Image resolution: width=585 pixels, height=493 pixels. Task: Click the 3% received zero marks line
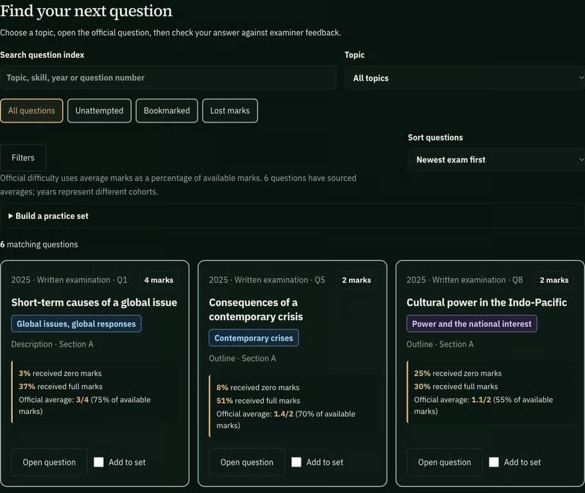[x=60, y=373]
